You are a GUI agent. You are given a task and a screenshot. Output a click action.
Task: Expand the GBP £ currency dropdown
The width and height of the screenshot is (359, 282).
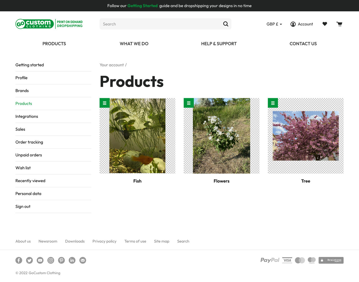point(274,24)
